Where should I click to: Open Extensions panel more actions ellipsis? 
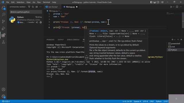pos(40,7)
